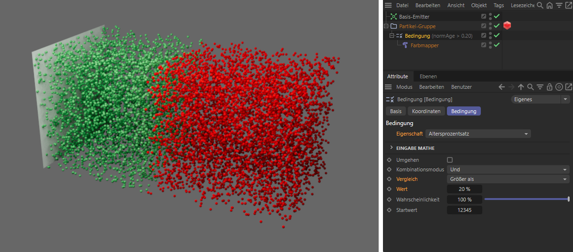The width and height of the screenshot is (573, 252).
Task: Click the Partikel-Gruppe folder icon
Action: (x=394, y=26)
